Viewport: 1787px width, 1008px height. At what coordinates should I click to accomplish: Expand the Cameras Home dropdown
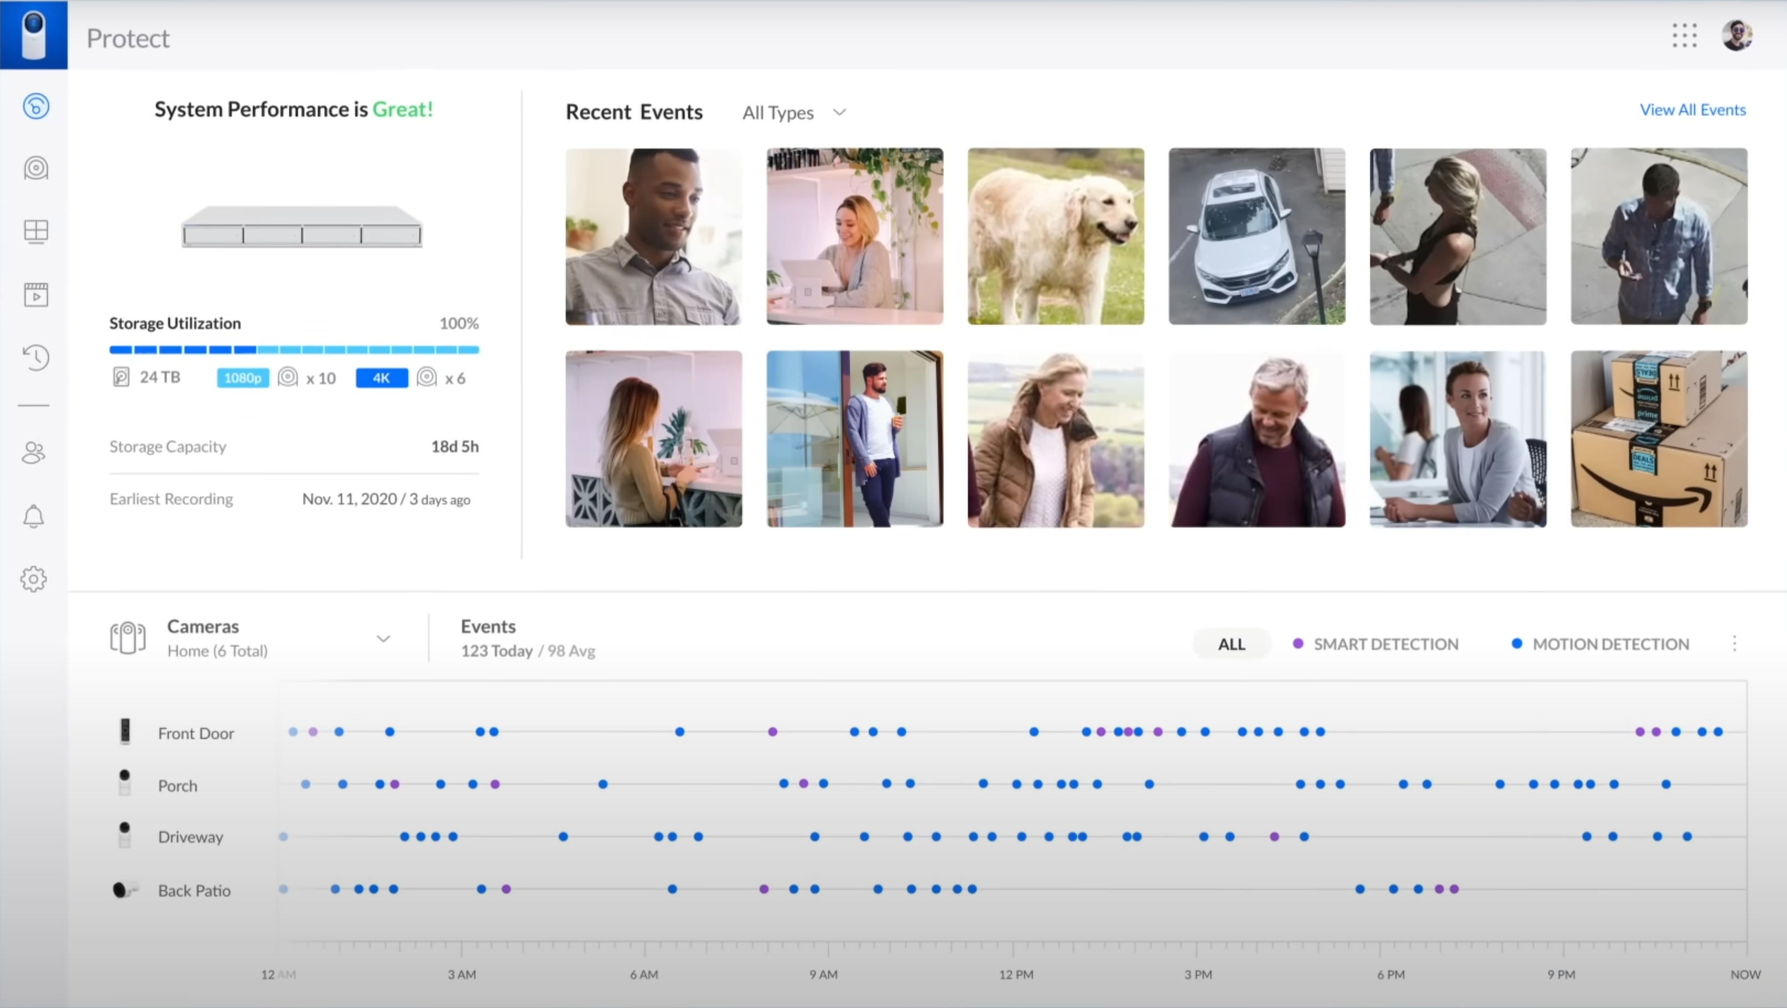coord(381,637)
